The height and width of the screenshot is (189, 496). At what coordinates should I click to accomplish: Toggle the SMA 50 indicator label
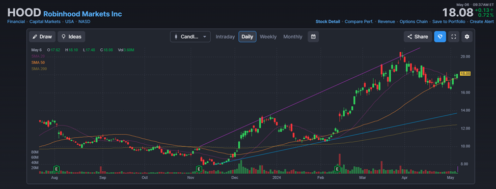pyautogui.click(x=38, y=62)
